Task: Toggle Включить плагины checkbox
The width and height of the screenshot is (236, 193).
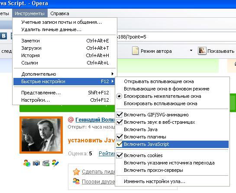Action: coord(172,137)
